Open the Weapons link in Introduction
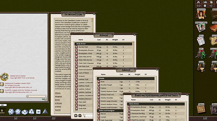This screenshot has width=217, height=121. [x=58, y=97]
